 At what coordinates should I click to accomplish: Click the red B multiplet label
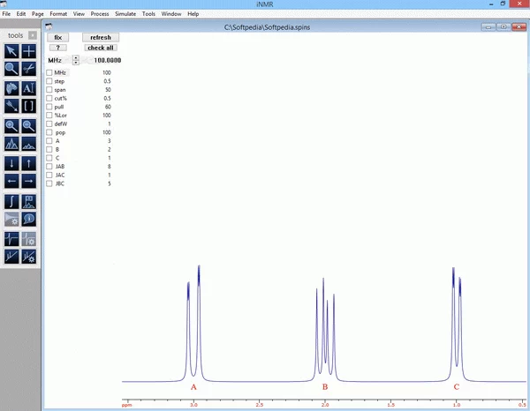tap(325, 386)
